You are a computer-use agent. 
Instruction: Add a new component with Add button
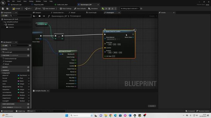point(5,16)
